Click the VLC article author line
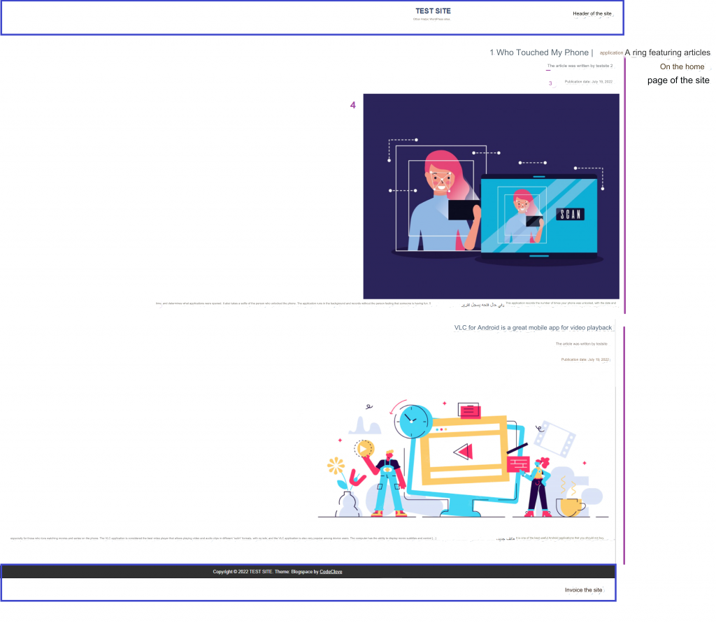The image size is (716, 623). (581, 344)
